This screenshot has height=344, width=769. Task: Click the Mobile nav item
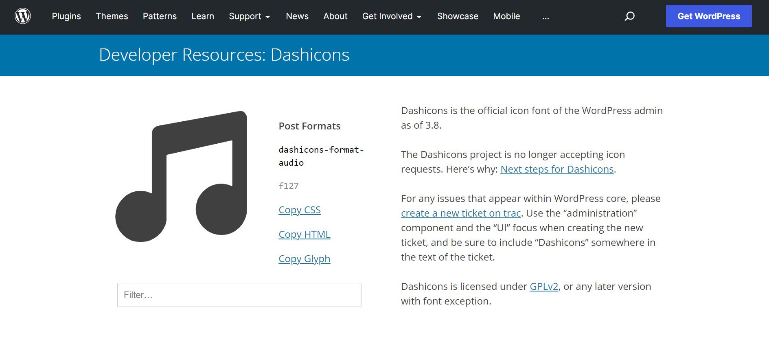click(506, 16)
